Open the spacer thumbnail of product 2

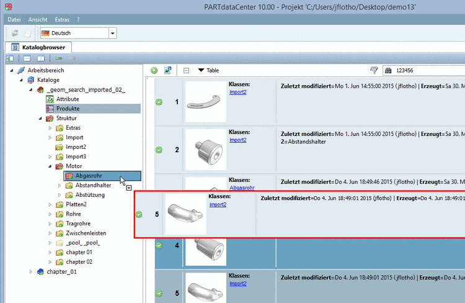[x=206, y=150]
